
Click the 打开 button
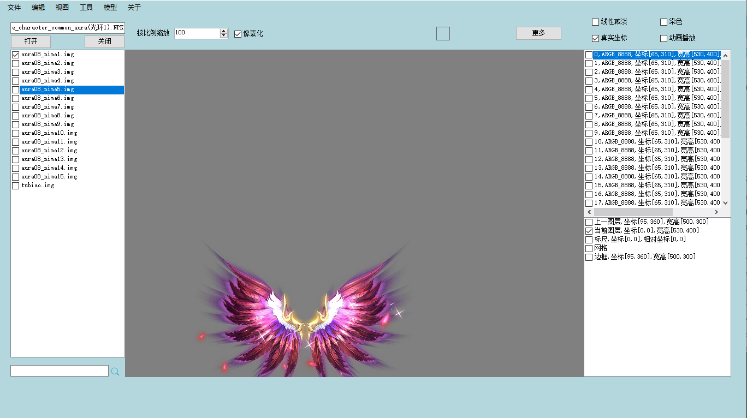(31, 41)
